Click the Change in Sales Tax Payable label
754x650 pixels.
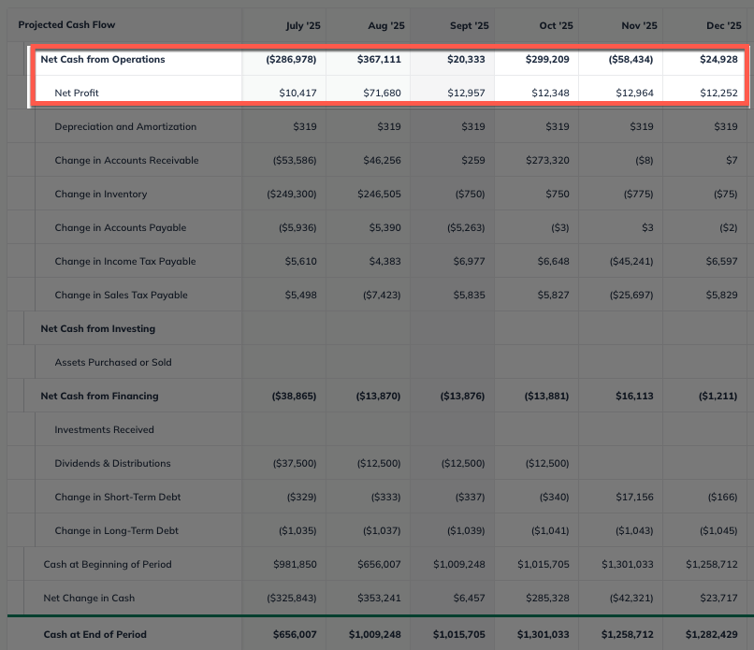[122, 295]
